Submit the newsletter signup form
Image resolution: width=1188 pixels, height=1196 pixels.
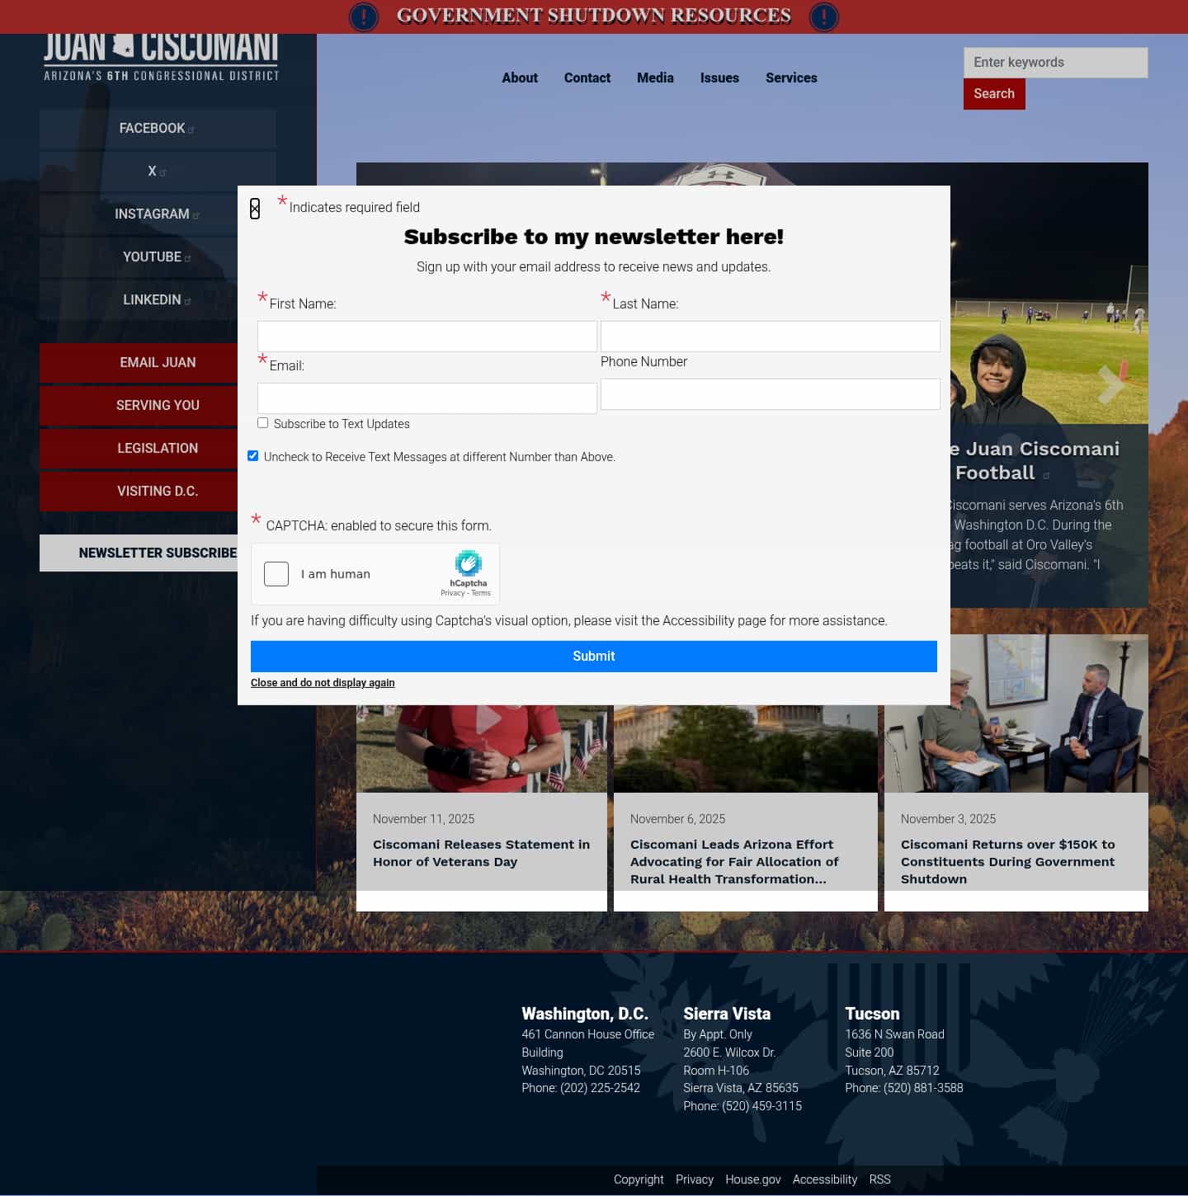(x=594, y=656)
